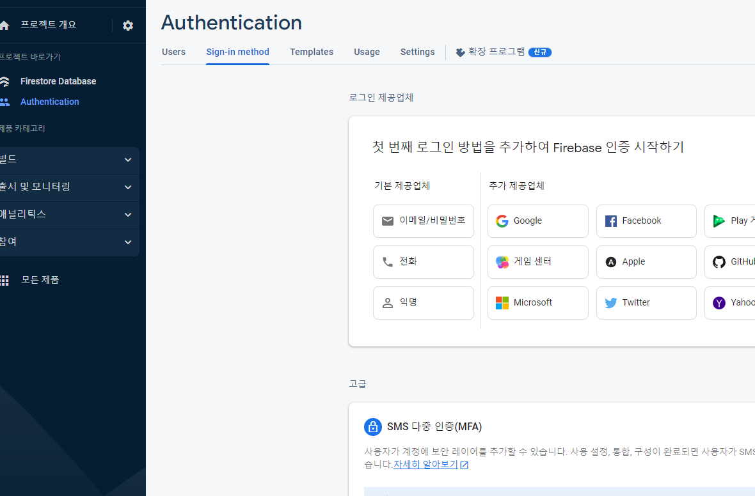Viewport: 755px width, 496px height.
Task: Select the 게임 센터 provider button
Action: (x=538, y=262)
